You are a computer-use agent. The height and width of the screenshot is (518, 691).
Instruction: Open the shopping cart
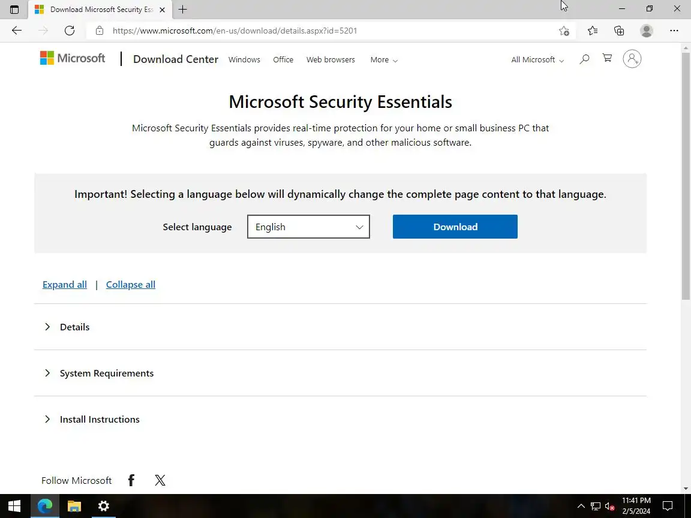point(607,58)
